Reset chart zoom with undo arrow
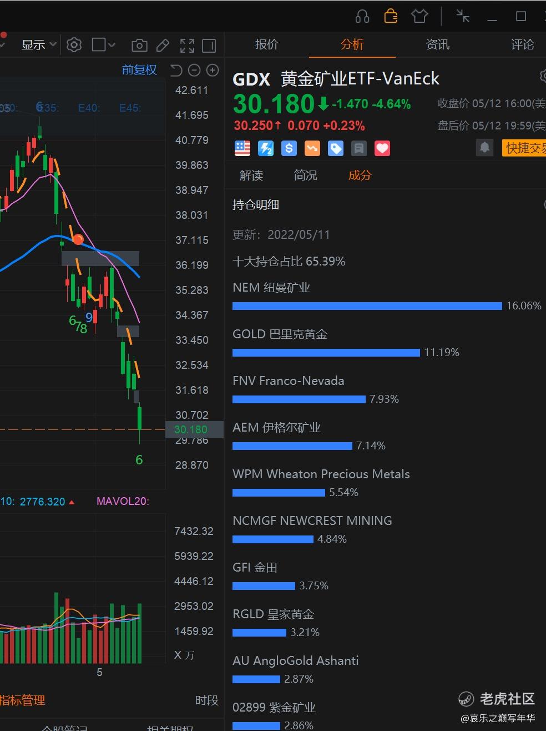This screenshot has width=546, height=731. click(176, 70)
